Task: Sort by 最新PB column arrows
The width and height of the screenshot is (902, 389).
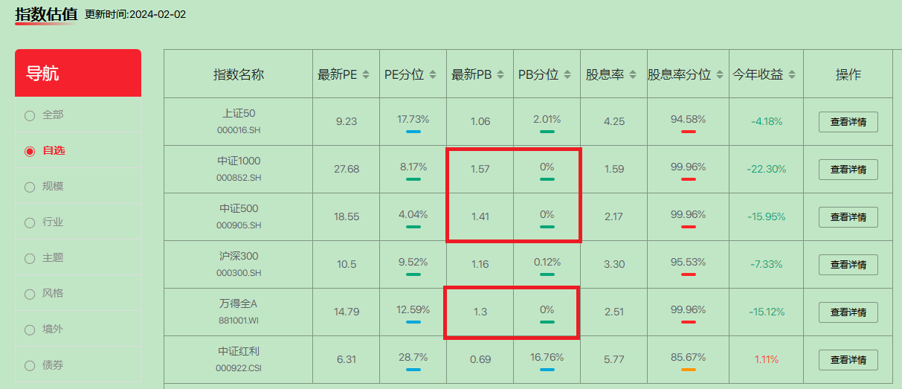Action: pyautogui.click(x=500, y=74)
